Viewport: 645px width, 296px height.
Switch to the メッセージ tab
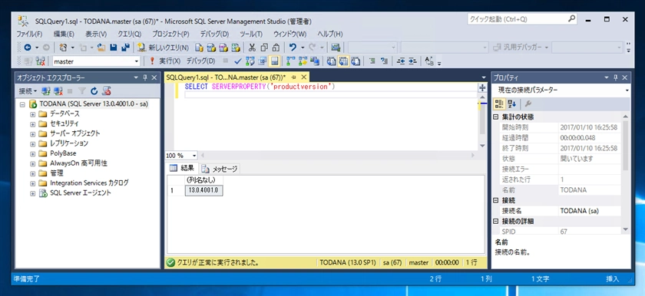220,169
